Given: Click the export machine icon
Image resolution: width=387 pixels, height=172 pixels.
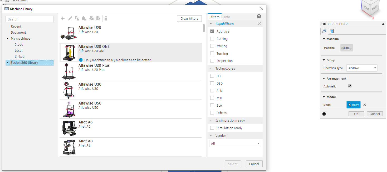Looking at the screenshot, I should point(99,18).
